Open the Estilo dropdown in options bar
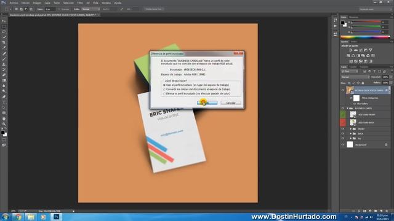The width and height of the screenshot is (394, 221). [90, 9]
